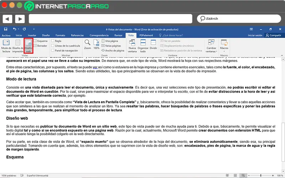Image resolution: width=285 pixels, height=178 pixels.
Task: Open the Zoom dialog magnifier
Action: pyautogui.click(x=87, y=44)
